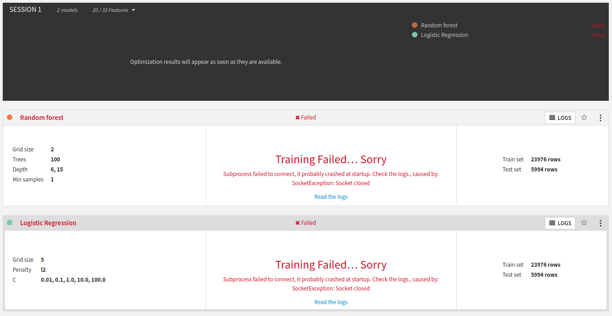The image size is (612, 316).
Task: Click the 2 models label
Action: coord(67,10)
